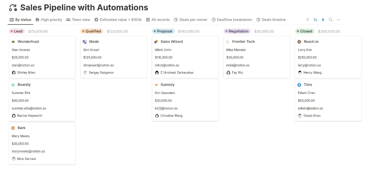Click contact name Mike Mendez
The image size is (365, 175).
[x=236, y=50]
